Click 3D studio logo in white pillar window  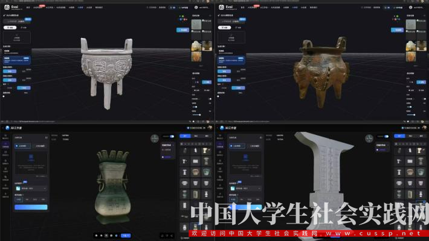222,128
